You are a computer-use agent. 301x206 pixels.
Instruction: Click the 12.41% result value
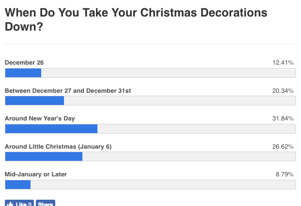284,63
